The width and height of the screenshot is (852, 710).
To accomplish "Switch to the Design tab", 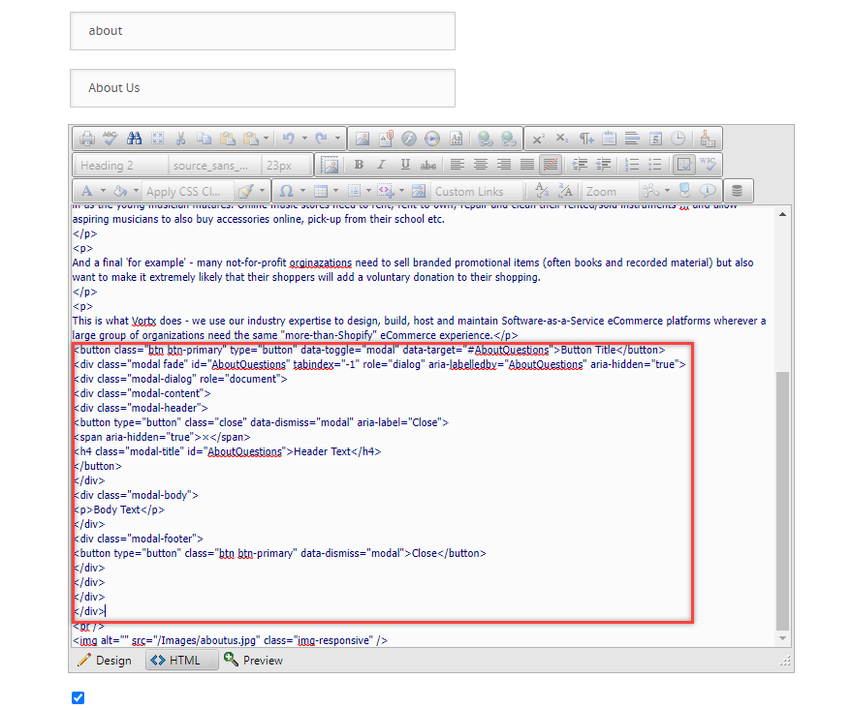I will click(x=104, y=660).
